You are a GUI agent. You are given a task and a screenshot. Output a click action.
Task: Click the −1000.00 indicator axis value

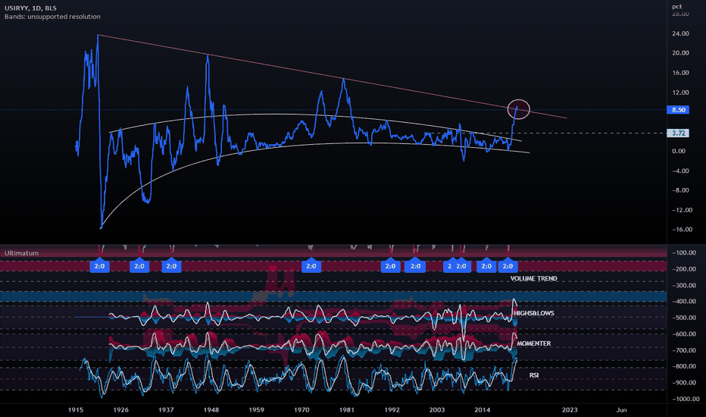[686, 399]
